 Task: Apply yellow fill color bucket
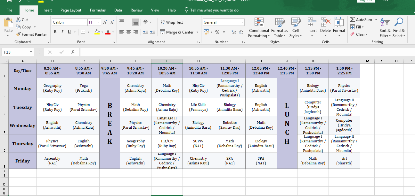point(97,32)
